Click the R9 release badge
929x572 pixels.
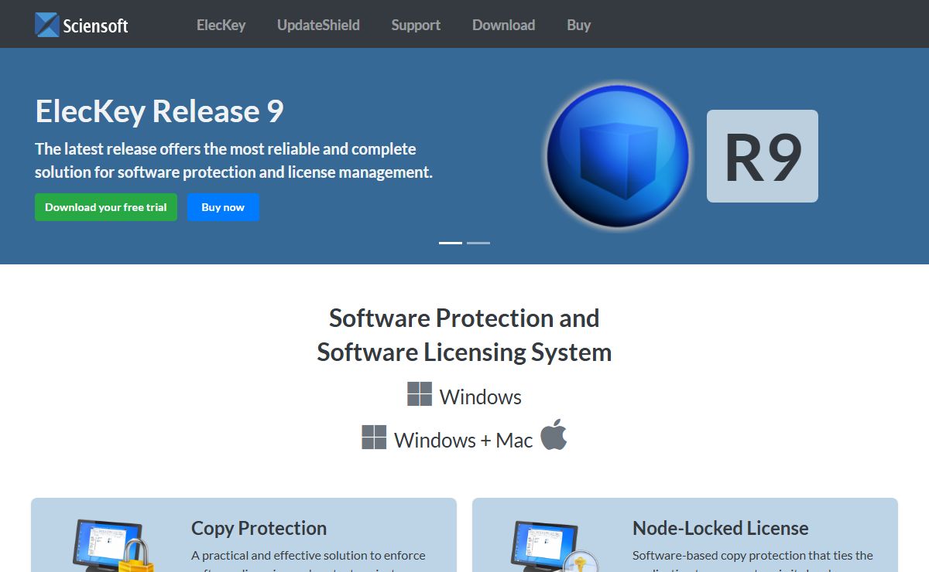pos(763,156)
